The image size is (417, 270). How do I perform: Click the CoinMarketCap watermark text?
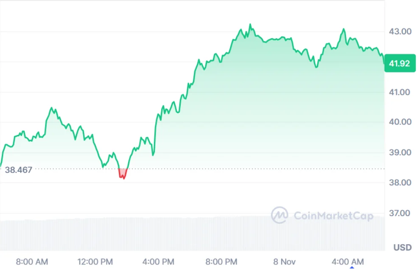coord(333,216)
